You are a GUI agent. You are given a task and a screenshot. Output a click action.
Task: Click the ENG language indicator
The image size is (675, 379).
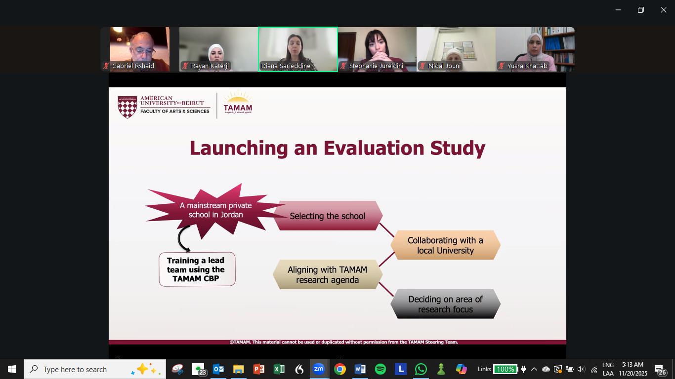[608, 369]
